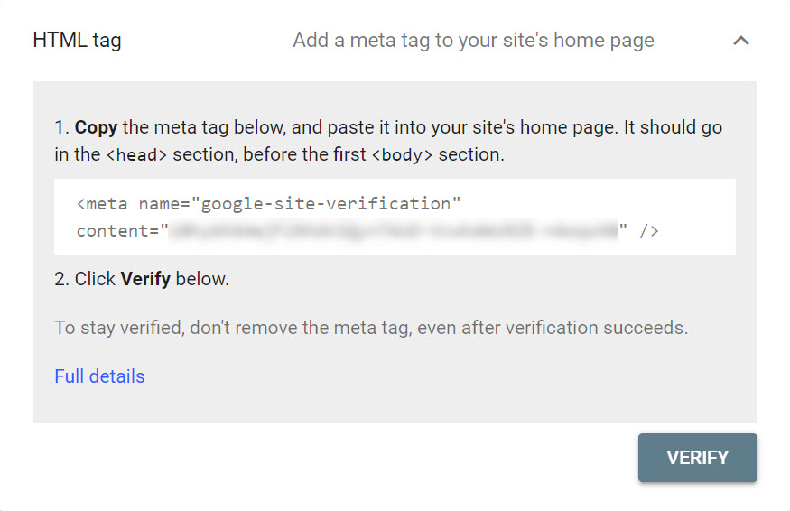The height and width of the screenshot is (511, 790).
Task: Open the Full details link
Action: tap(99, 376)
